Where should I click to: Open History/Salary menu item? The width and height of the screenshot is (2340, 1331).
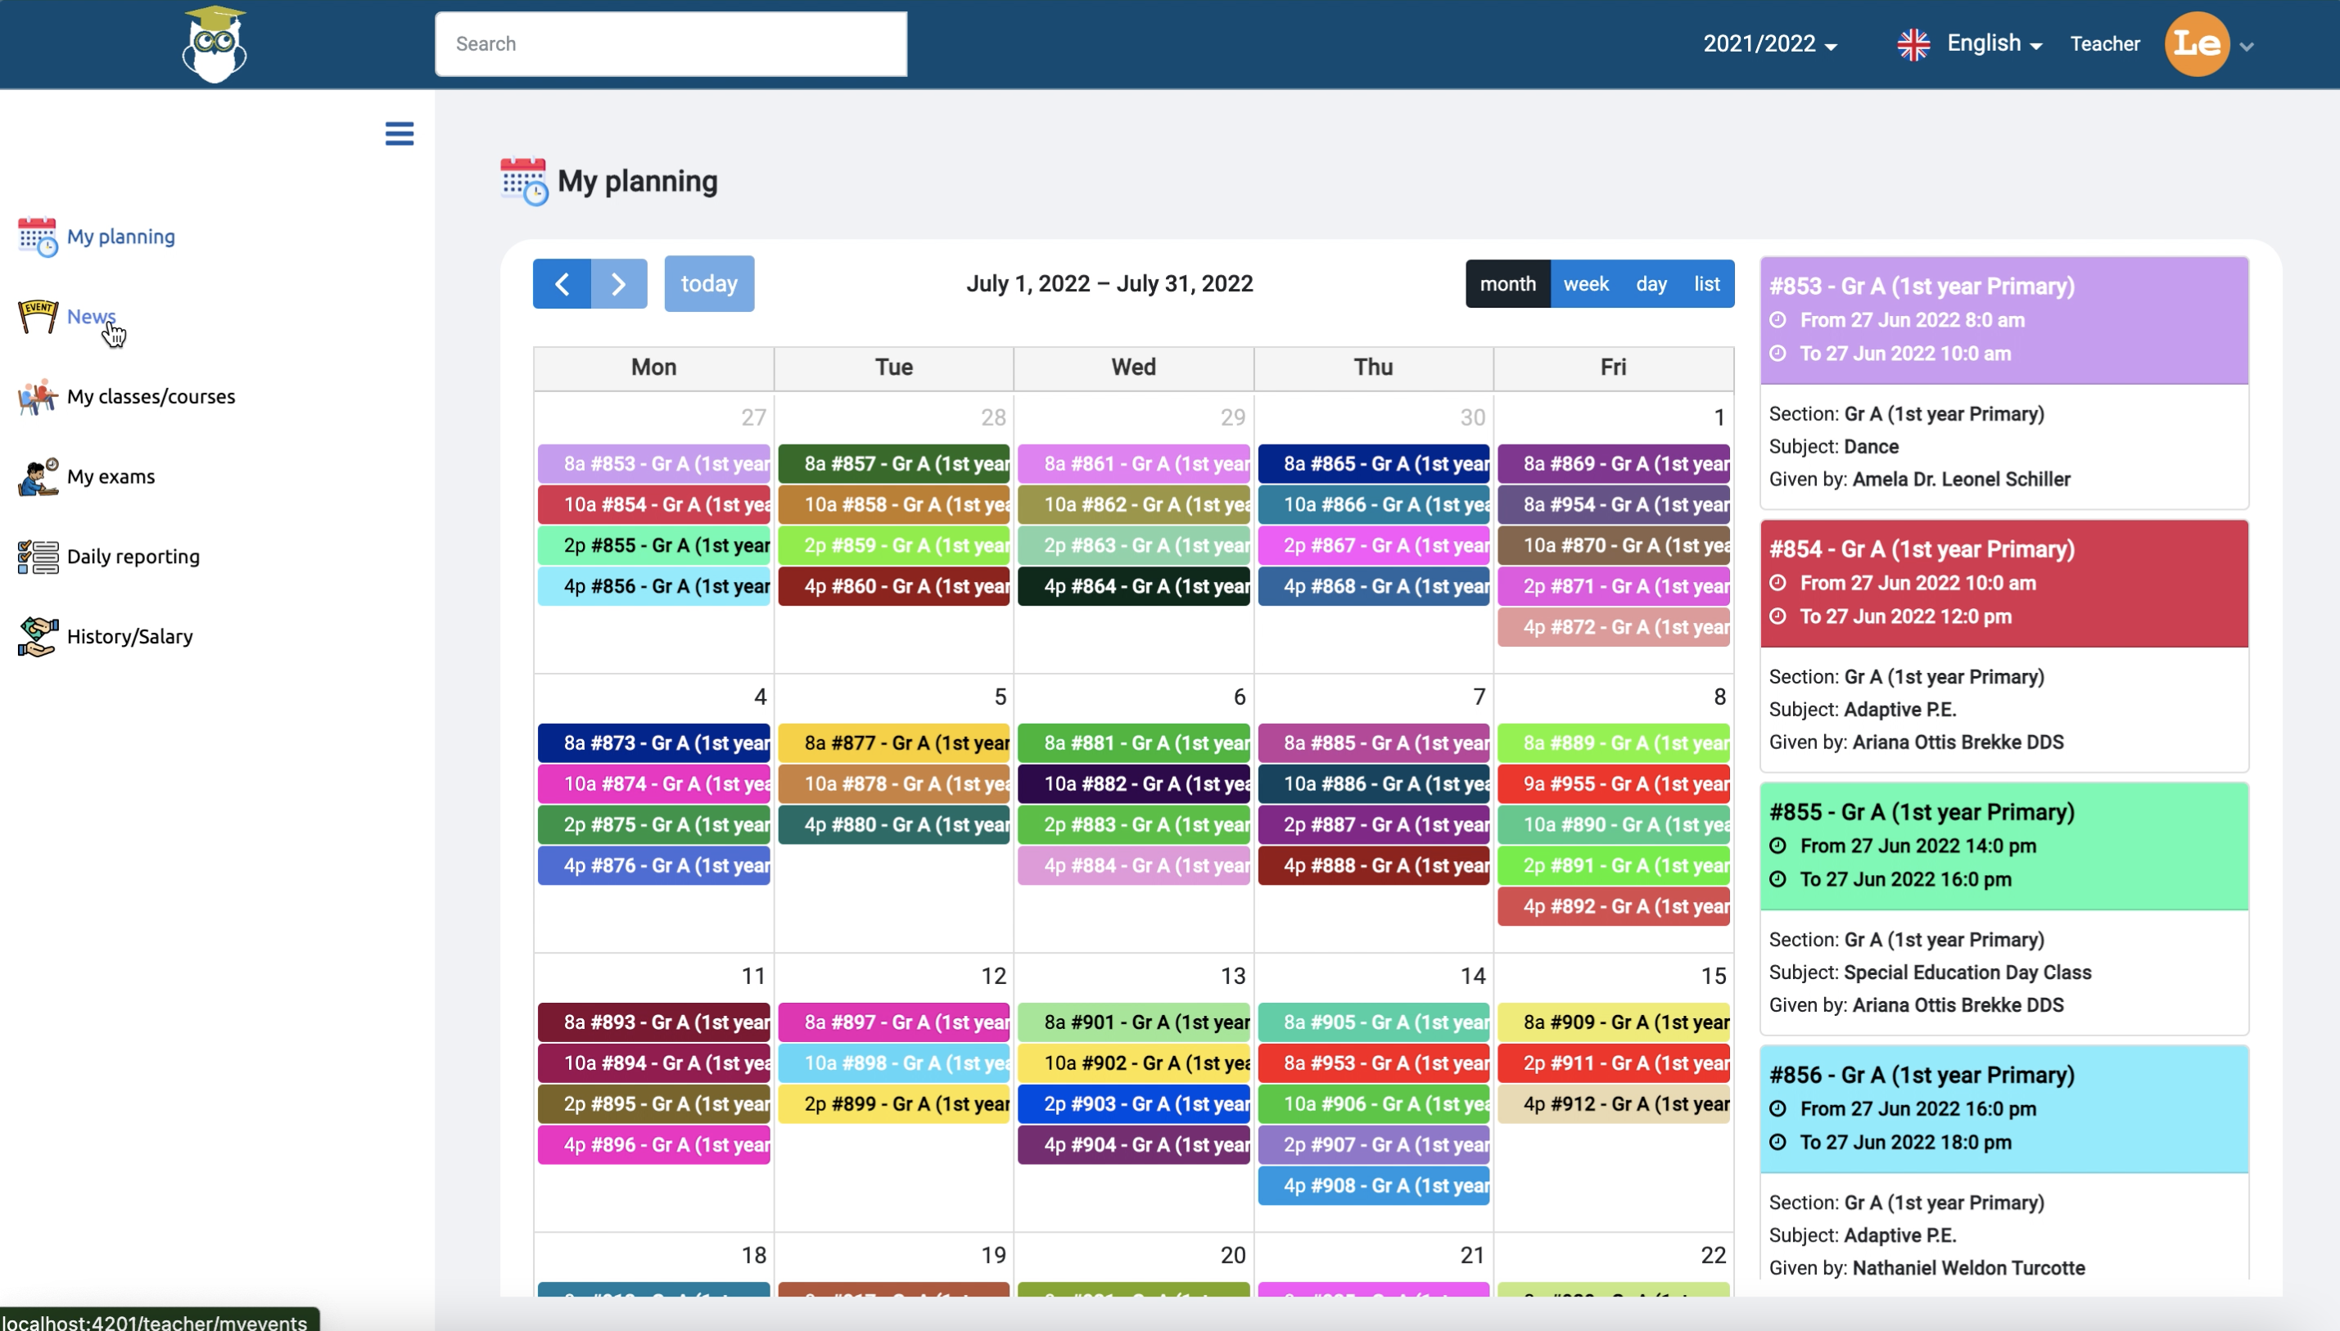(130, 636)
